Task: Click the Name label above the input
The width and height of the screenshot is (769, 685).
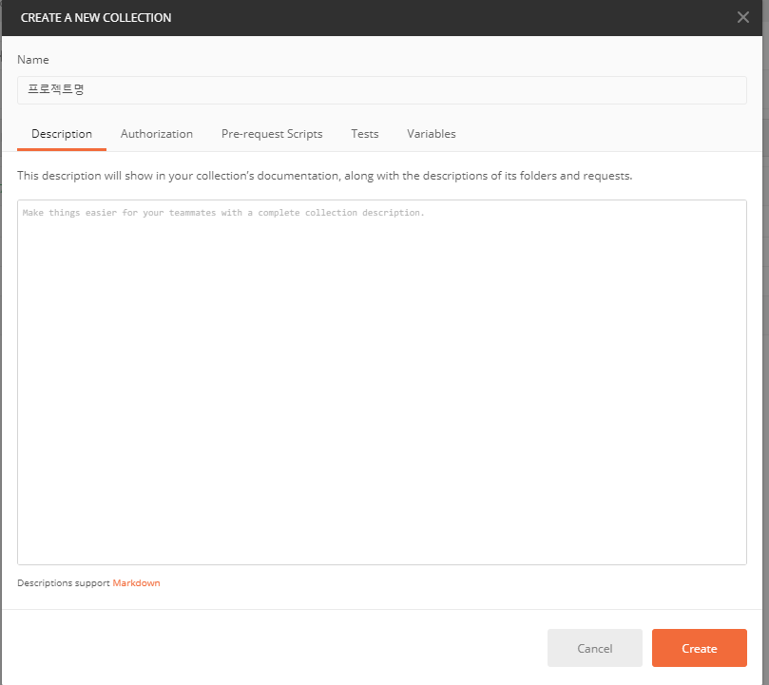Action: [x=33, y=60]
